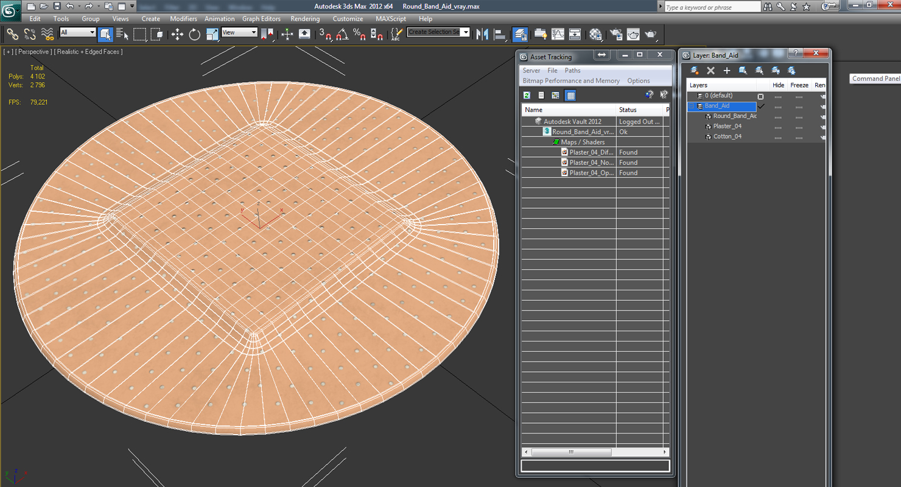The width and height of the screenshot is (901, 487).
Task: Open Render Setup teapot icon
Action: click(x=616, y=34)
